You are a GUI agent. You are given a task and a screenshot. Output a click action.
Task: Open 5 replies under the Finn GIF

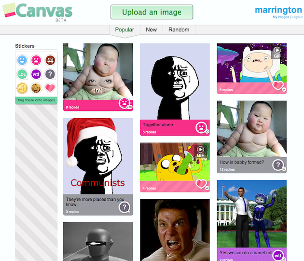pos(226,90)
